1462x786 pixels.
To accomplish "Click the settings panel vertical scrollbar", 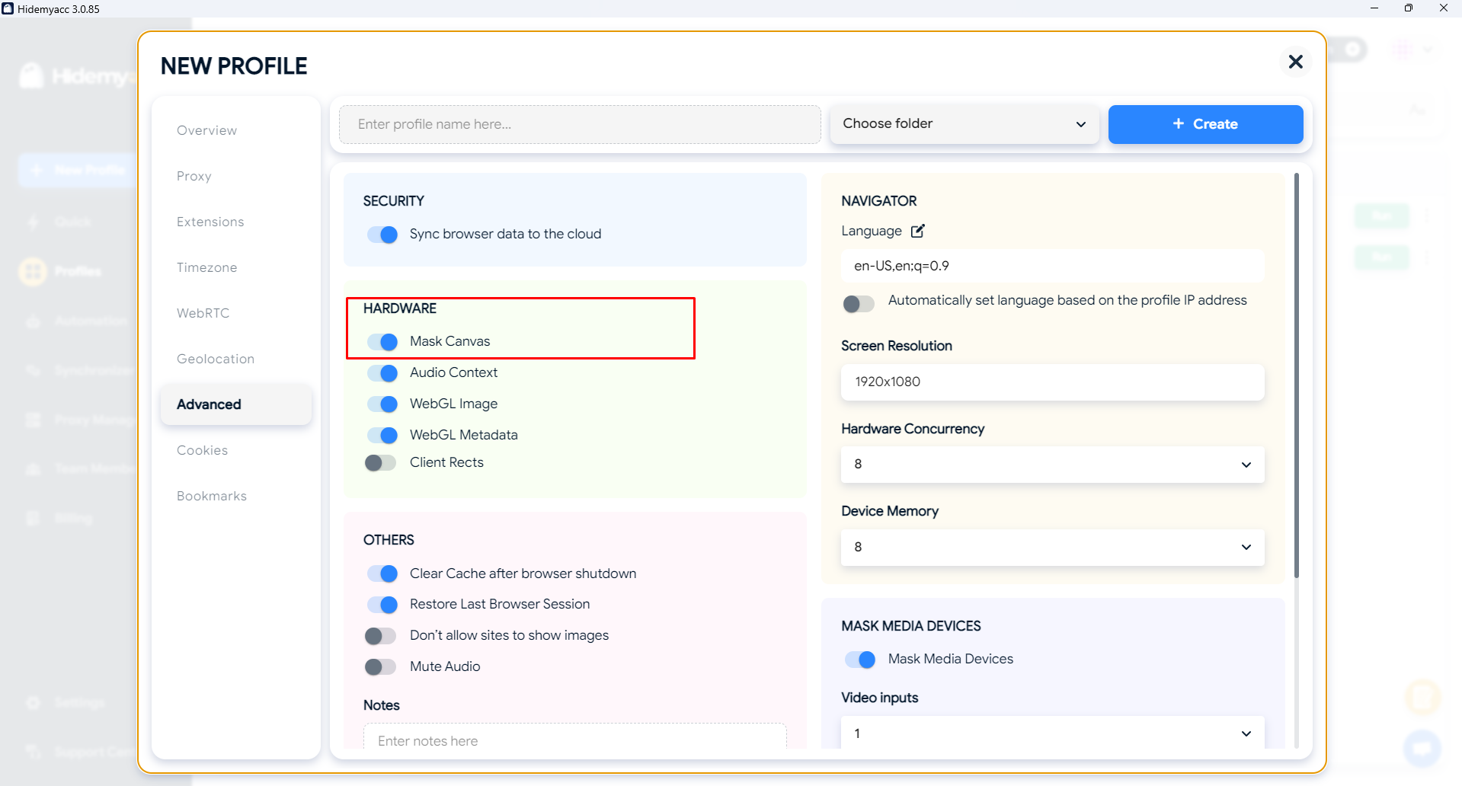I will [x=1297, y=375].
